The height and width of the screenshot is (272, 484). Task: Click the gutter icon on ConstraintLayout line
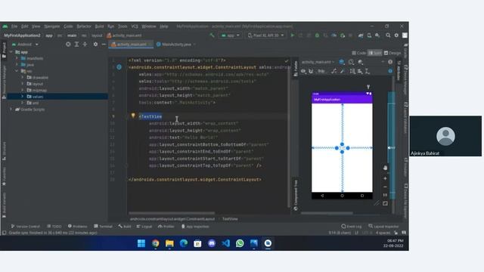click(119, 67)
